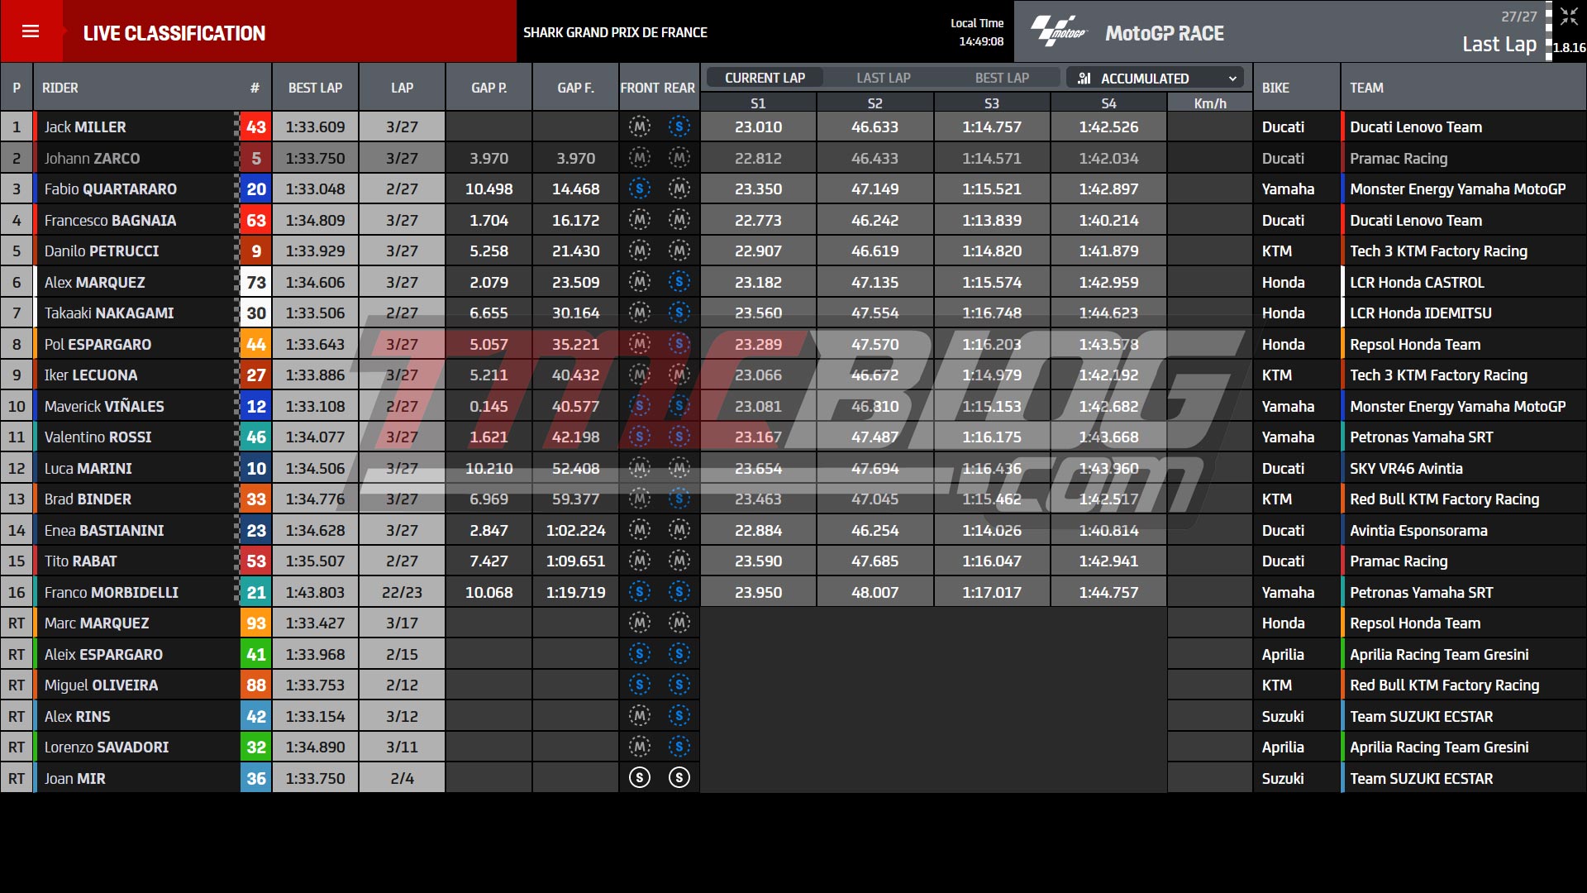Click Brad Binder's rear tyre icon
Screen dimensions: 1587x893
tap(679, 499)
